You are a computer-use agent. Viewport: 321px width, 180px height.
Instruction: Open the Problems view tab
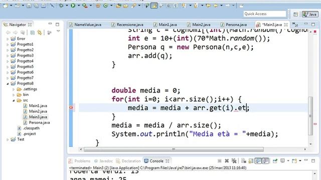tap(79, 161)
